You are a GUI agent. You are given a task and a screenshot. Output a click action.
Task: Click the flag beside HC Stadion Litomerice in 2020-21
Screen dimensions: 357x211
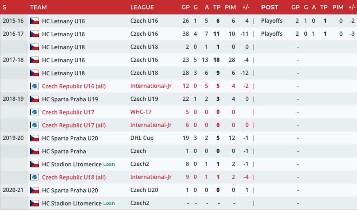tap(35, 203)
